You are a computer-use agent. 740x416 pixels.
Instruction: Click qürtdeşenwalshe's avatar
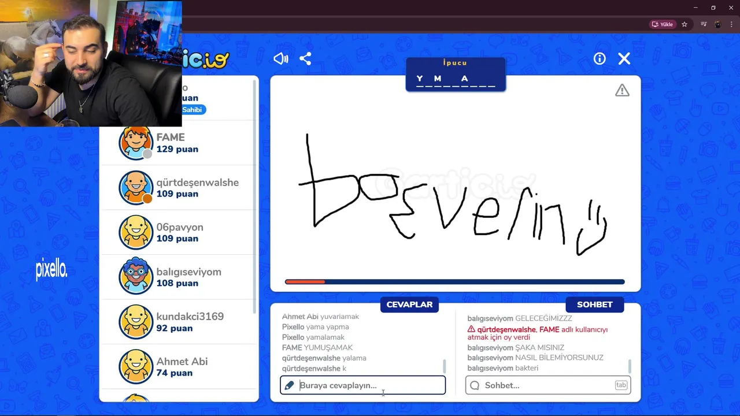pyautogui.click(x=136, y=187)
